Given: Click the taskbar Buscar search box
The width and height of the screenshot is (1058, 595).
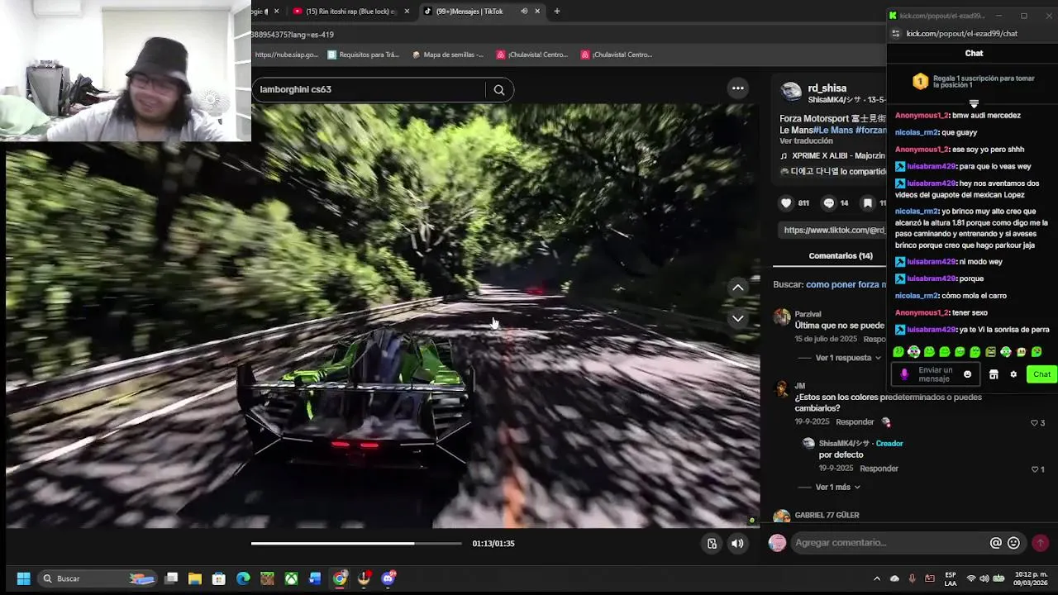Looking at the screenshot, I should [x=97, y=578].
